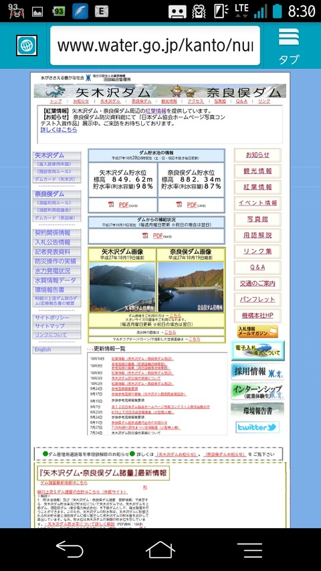
Task: Click the アクセス link in top nav bar
Action: (195, 101)
